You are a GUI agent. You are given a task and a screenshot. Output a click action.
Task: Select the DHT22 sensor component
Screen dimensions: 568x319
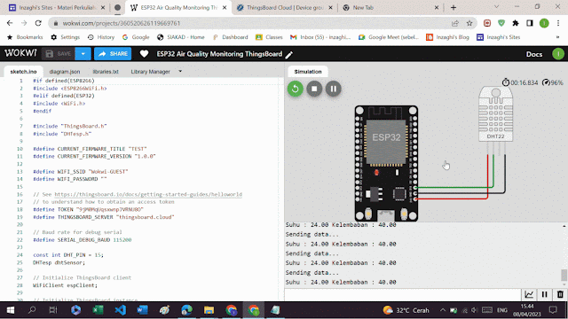495,114
